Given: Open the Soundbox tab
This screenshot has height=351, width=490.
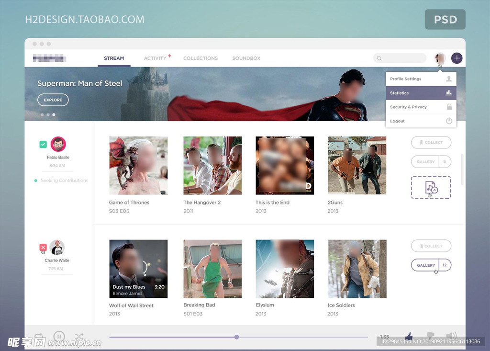Looking at the screenshot, I should (x=246, y=58).
